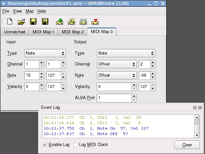Screen dimensions: 205x154
Task: Click the Clear button in Event Log
Action: [187, 145]
